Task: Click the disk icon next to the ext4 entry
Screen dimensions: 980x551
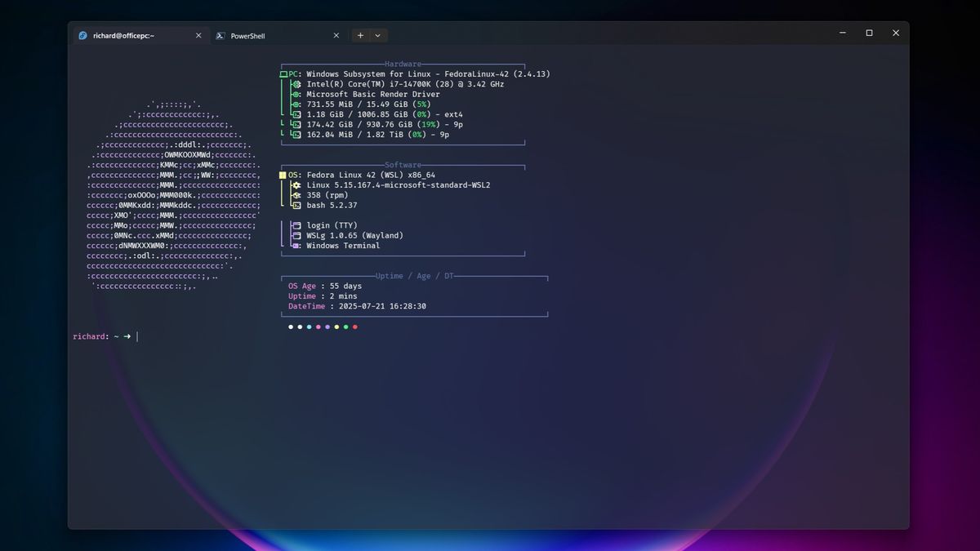Action: pyautogui.click(x=296, y=114)
